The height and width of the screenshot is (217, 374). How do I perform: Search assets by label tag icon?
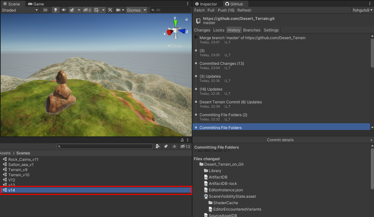166,146
